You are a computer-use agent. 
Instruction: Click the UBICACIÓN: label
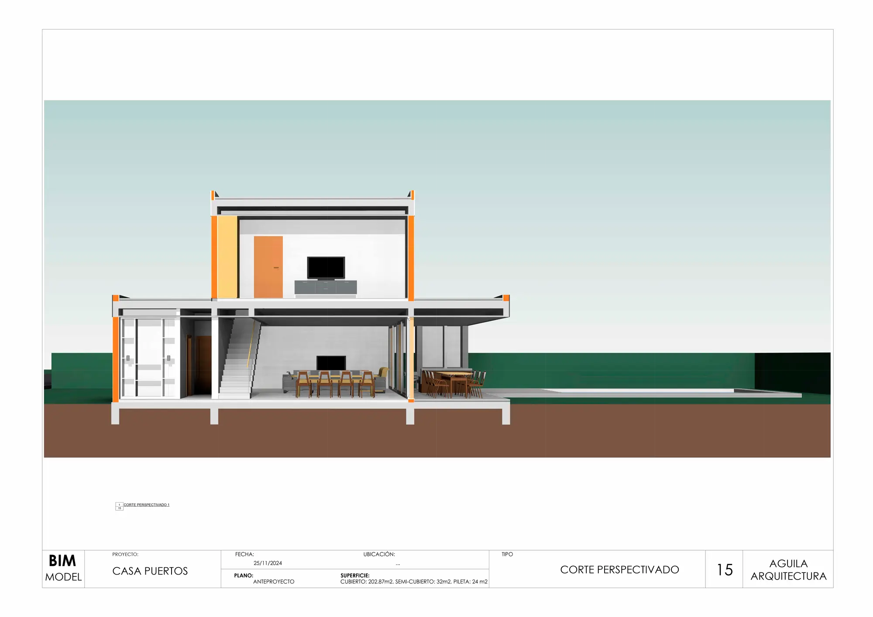(379, 555)
